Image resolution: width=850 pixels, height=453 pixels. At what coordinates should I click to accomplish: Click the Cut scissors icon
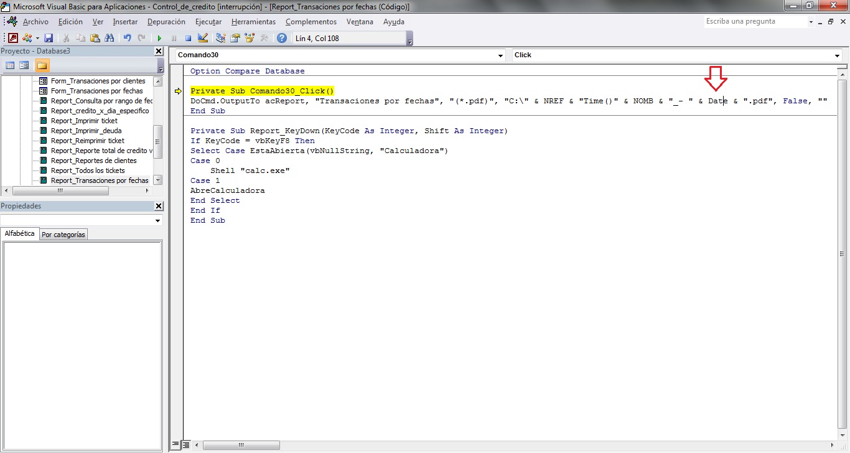tap(66, 38)
